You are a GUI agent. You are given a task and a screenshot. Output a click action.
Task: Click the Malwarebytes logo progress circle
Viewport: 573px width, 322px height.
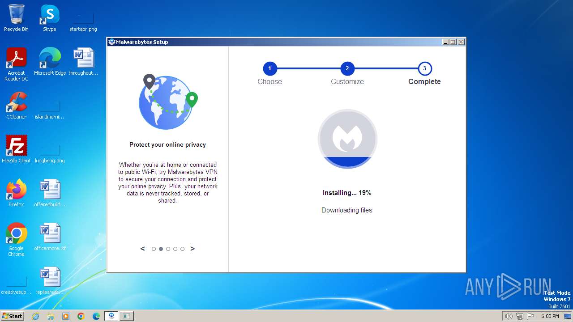[x=347, y=139]
